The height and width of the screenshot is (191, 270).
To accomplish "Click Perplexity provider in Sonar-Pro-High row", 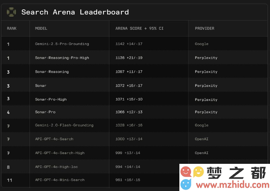I will coord(206,100).
